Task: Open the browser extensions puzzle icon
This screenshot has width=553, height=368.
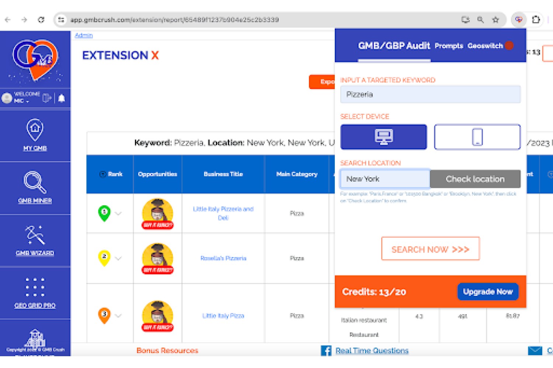Action: tap(536, 20)
